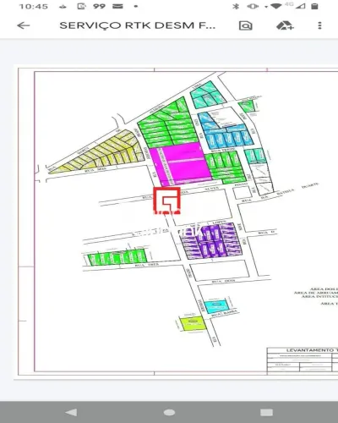This screenshot has height=423, width=338.
Task: Open the three-dot overflow menu
Action: [319, 25]
